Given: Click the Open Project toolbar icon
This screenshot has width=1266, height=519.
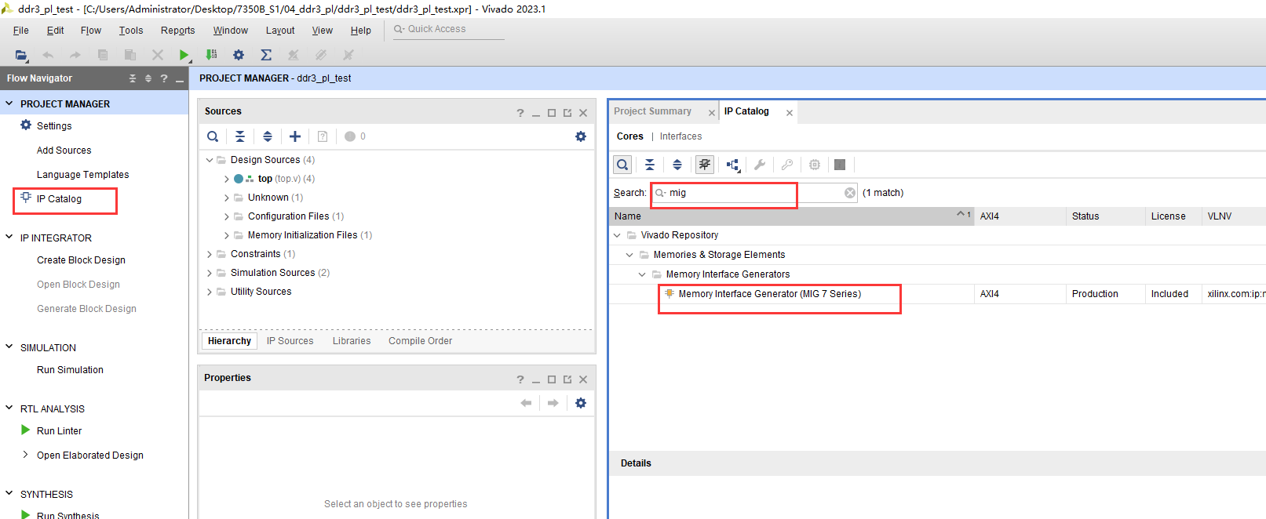Looking at the screenshot, I should pyautogui.click(x=21, y=55).
